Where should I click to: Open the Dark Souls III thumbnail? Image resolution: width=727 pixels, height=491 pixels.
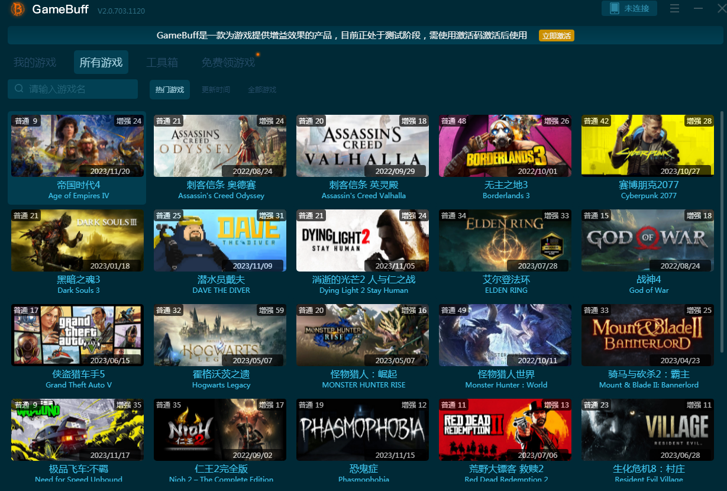(x=77, y=240)
